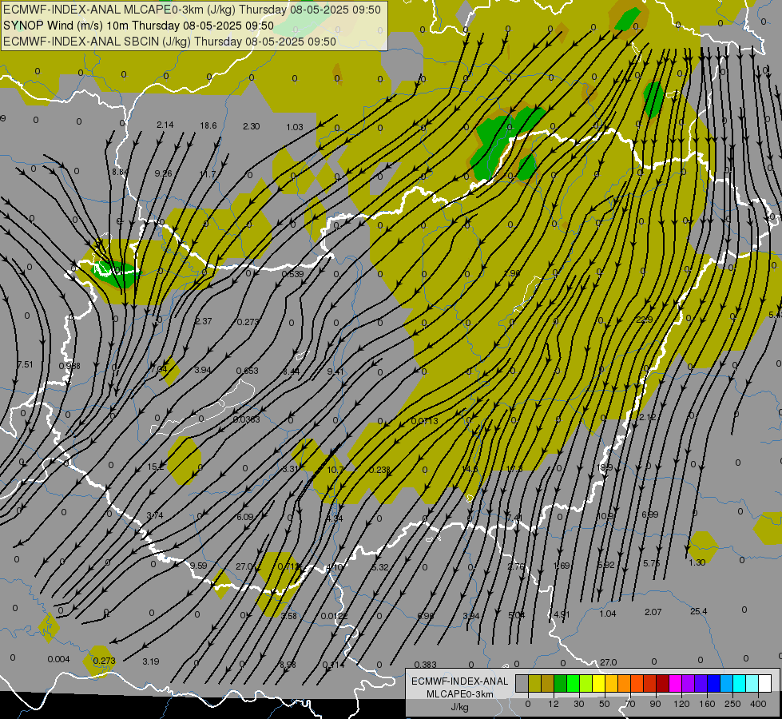Click the 2.12 value on the map

point(647,417)
